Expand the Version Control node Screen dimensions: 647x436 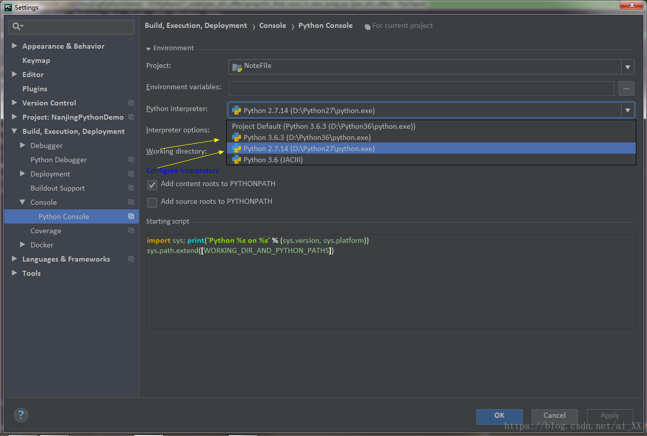click(x=15, y=102)
